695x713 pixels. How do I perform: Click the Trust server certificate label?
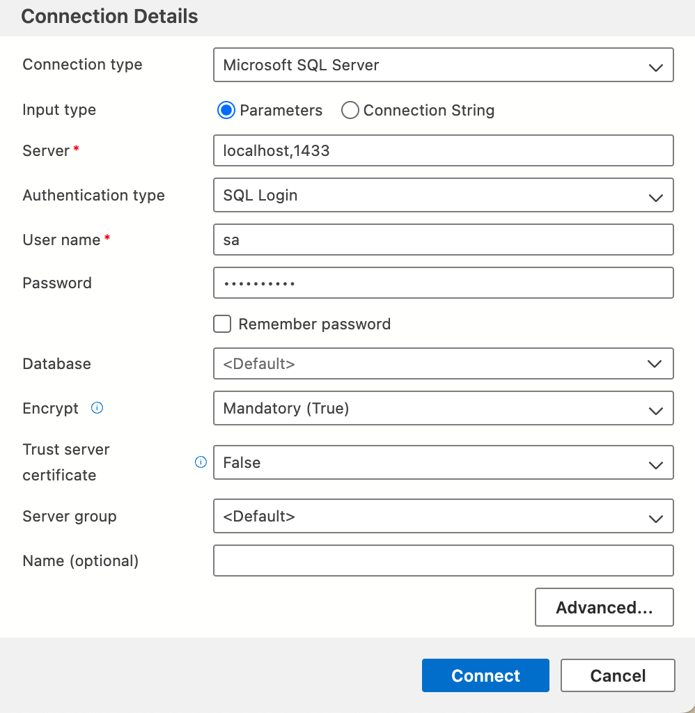click(66, 462)
